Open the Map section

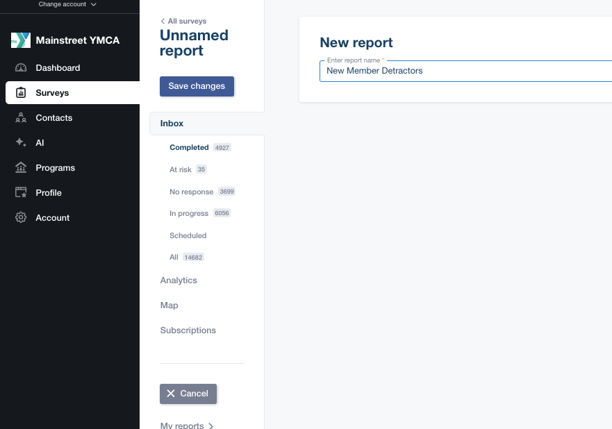(x=169, y=305)
